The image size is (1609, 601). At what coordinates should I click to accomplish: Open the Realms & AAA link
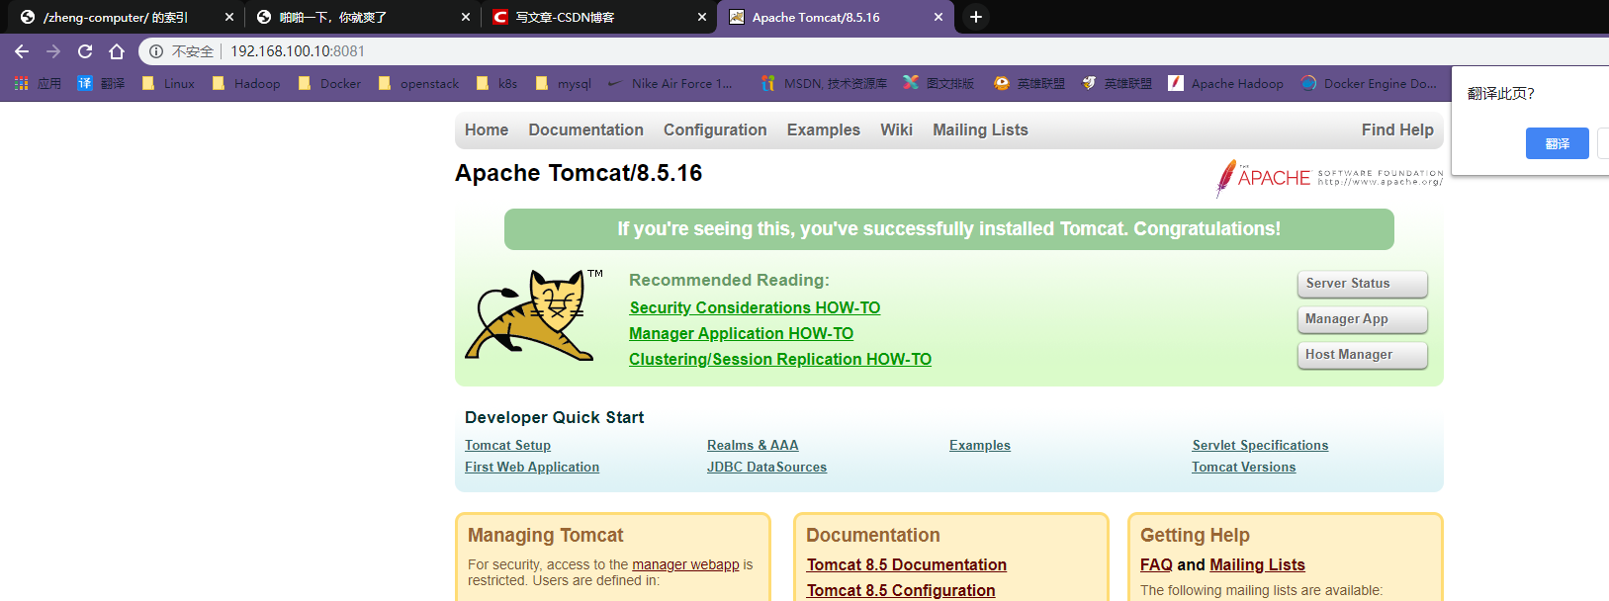click(x=753, y=446)
